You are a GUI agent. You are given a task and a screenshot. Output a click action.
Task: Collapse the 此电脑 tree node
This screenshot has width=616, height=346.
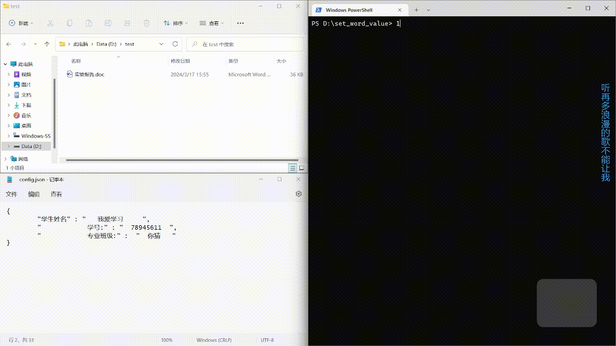pyautogui.click(x=5, y=64)
